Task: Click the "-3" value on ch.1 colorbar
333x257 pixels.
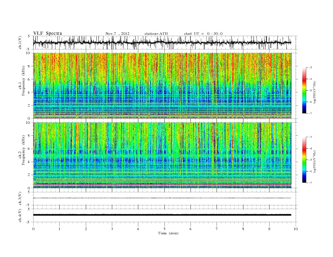Action: point(310,68)
